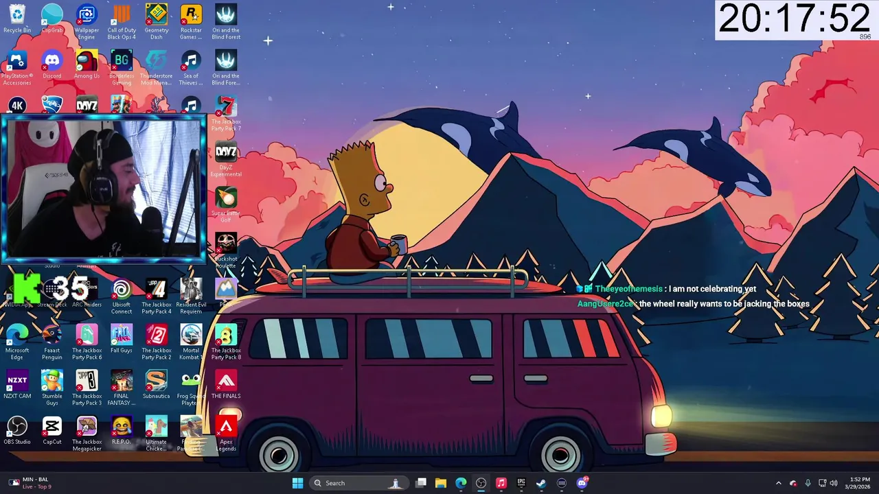Select THE FINALS desktop icon
879x494 pixels.
tap(226, 385)
